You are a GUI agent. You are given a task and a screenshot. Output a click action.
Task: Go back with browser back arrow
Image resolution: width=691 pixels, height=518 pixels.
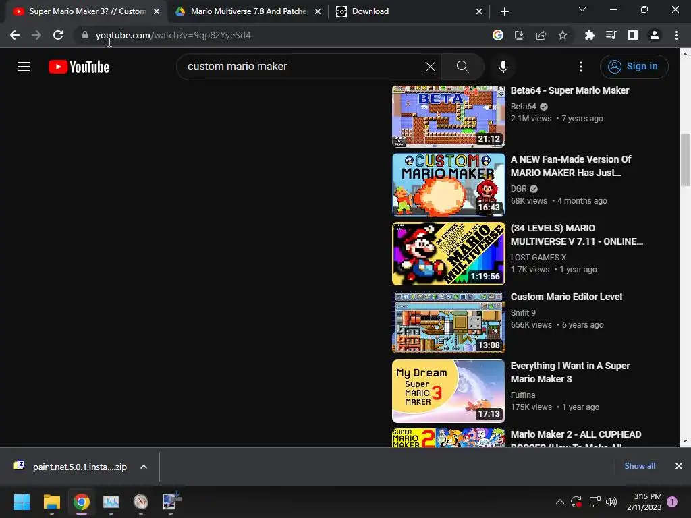coord(15,35)
